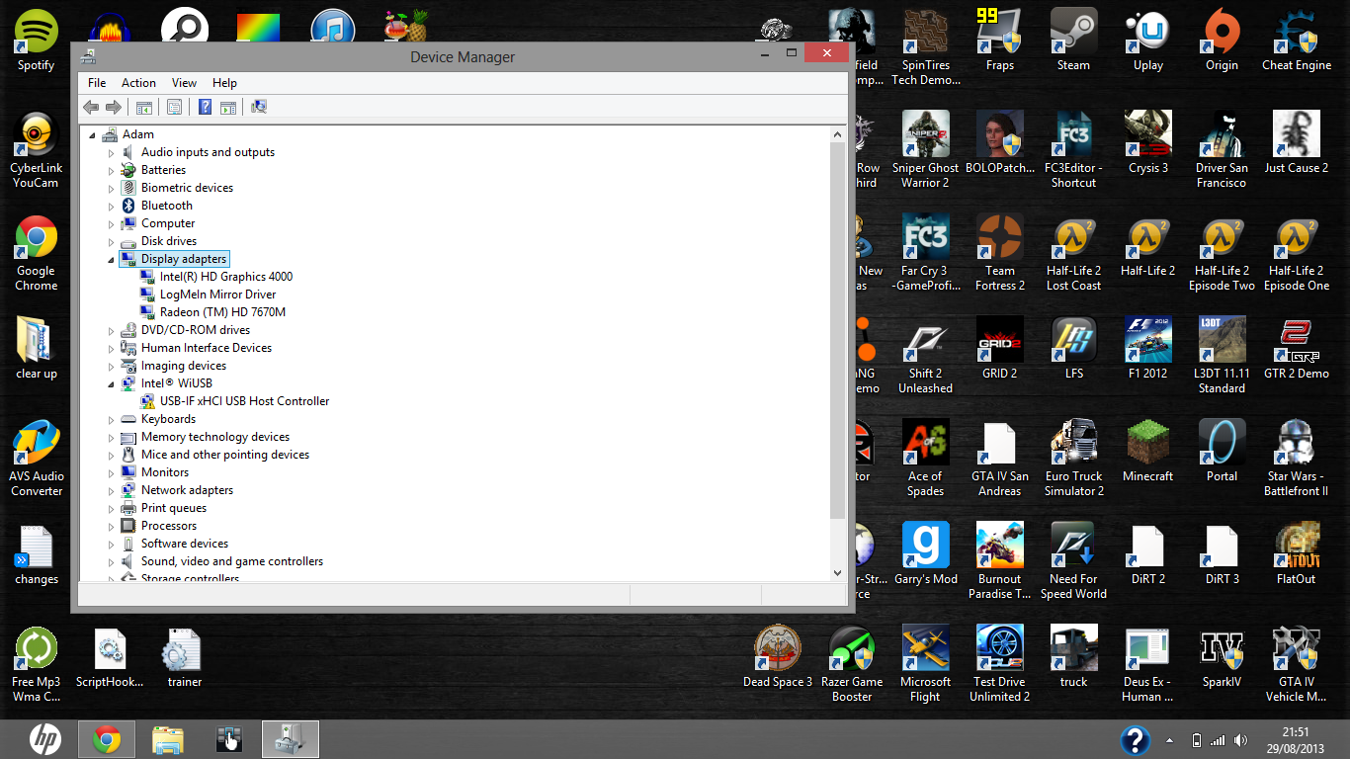1350x759 pixels.
Task: Select USB-IF xHCI USB Host Controller
Action: tap(245, 401)
